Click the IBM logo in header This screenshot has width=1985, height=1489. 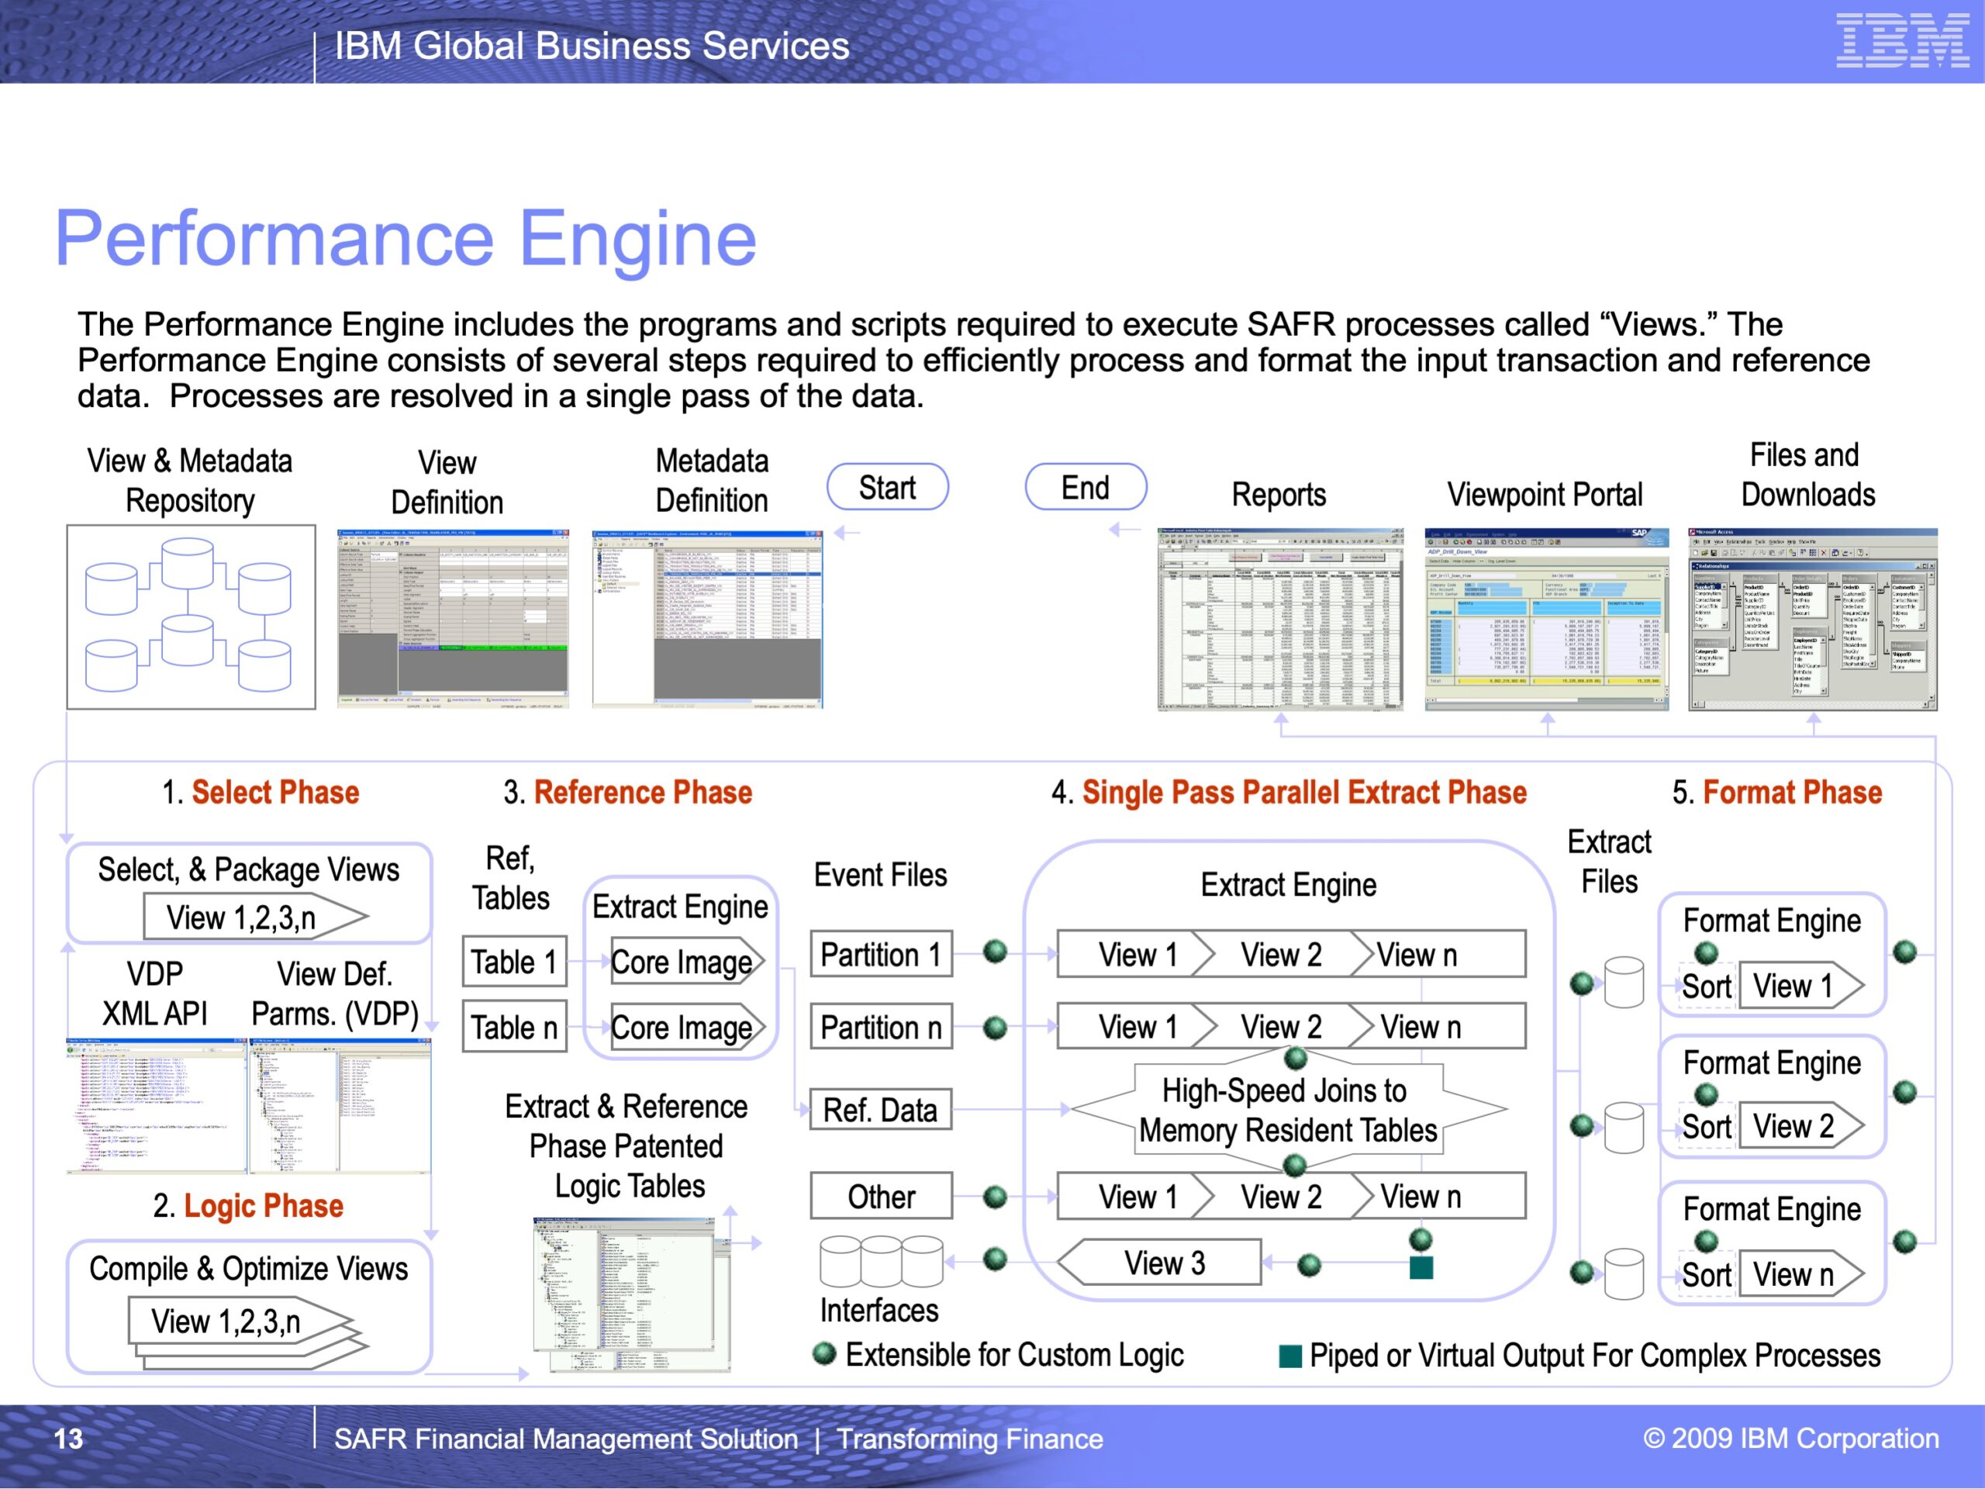pos(1903,40)
